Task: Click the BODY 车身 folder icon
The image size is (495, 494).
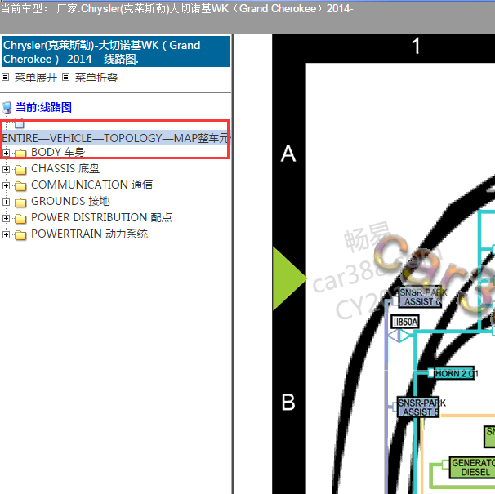Action: pos(20,153)
